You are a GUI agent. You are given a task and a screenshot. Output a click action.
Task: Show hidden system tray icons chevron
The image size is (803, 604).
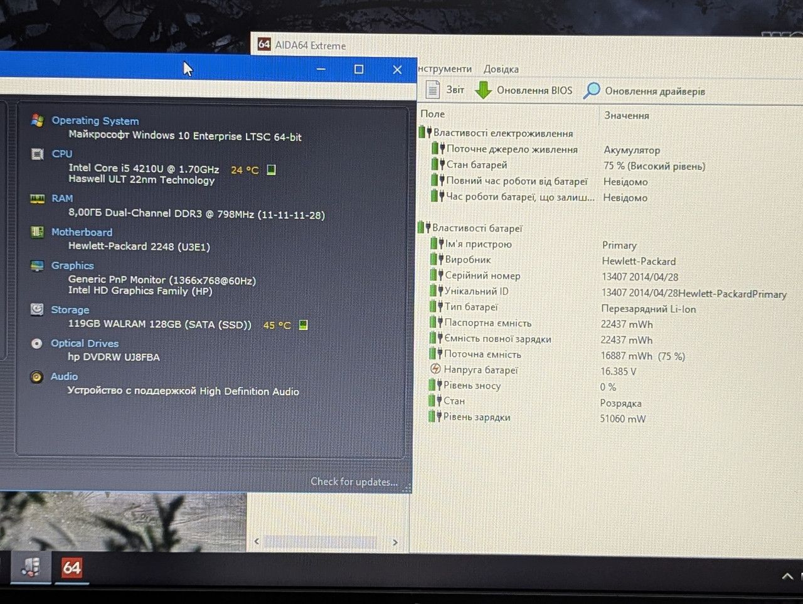click(x=787, y=576)
